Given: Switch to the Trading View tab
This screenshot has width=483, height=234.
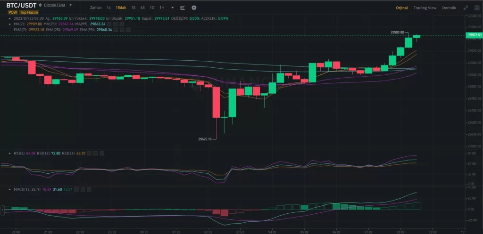Looking at the screenshot, I should click(x=425, y=8).
